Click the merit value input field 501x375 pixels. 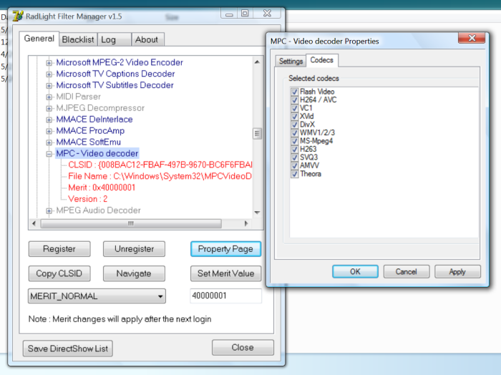(x=225, y=296)
